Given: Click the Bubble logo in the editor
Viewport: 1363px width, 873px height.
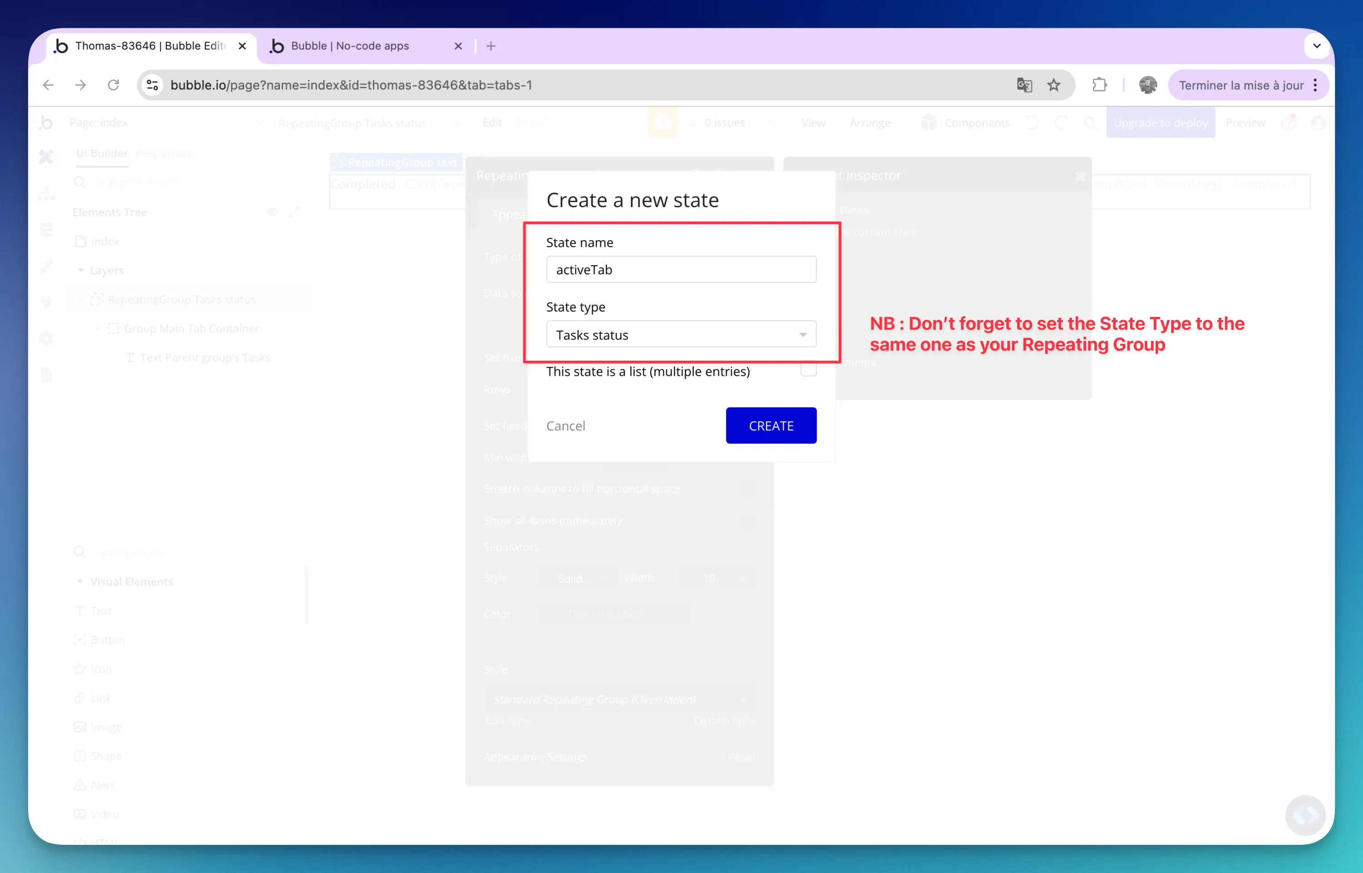Looking at the screenshot, I should 46,123.
